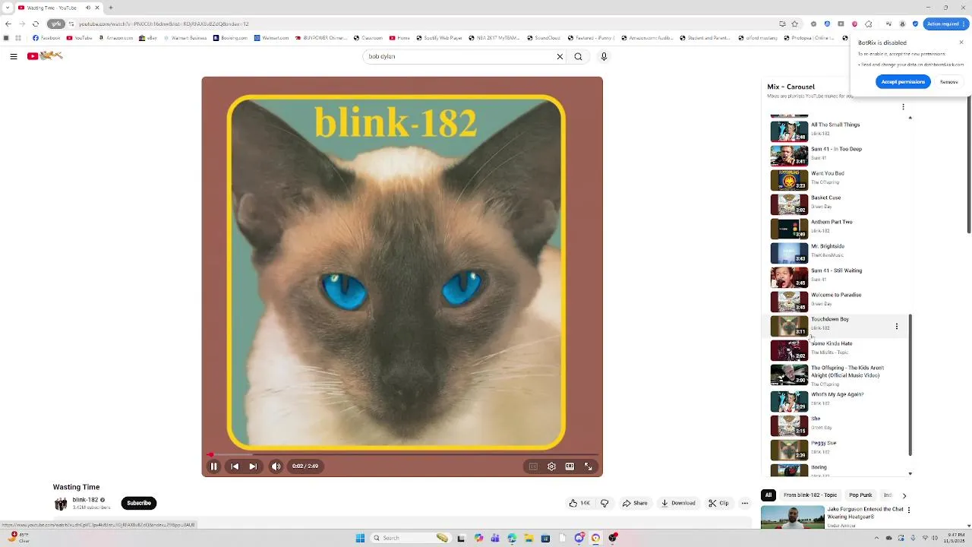Seek on the video progress bar
This screenshot has width=972, height=547.
click(402, 454)
